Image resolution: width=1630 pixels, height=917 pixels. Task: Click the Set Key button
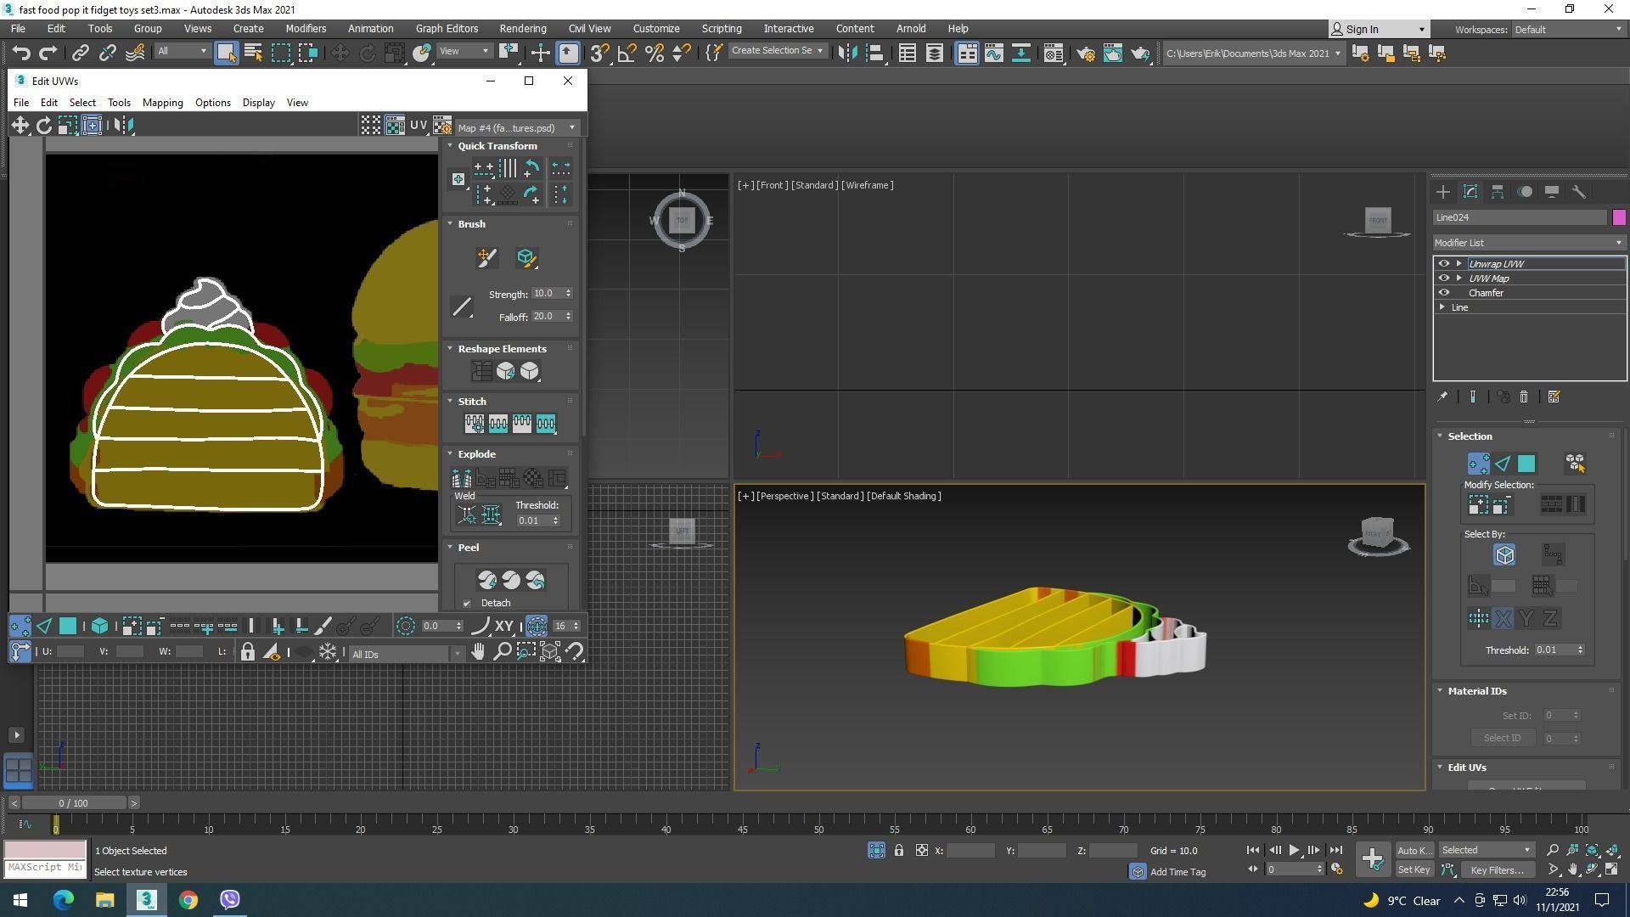(x=1414, y=869)
